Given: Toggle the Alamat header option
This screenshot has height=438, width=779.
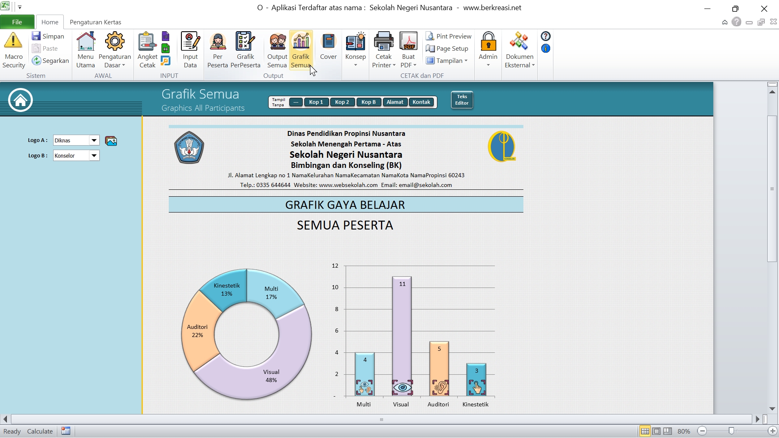Looking at the screenshot, I should point(394,102).
